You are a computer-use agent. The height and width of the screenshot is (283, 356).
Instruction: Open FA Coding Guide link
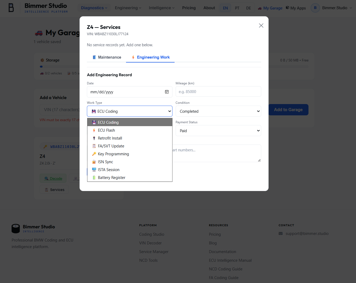point(224,278)
